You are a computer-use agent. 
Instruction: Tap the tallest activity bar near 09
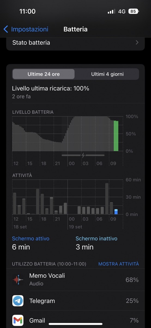(107, 199)
